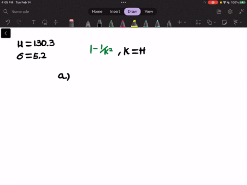Tap the handwritten μ=130.3 text
247x185 pixels.
(36, 43)
